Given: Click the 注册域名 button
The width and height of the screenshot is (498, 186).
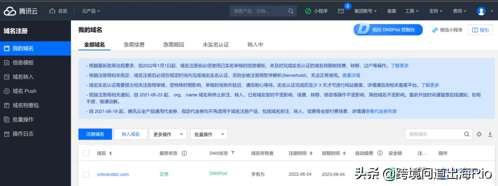Looking at the screenshot, I should [95, 134].
